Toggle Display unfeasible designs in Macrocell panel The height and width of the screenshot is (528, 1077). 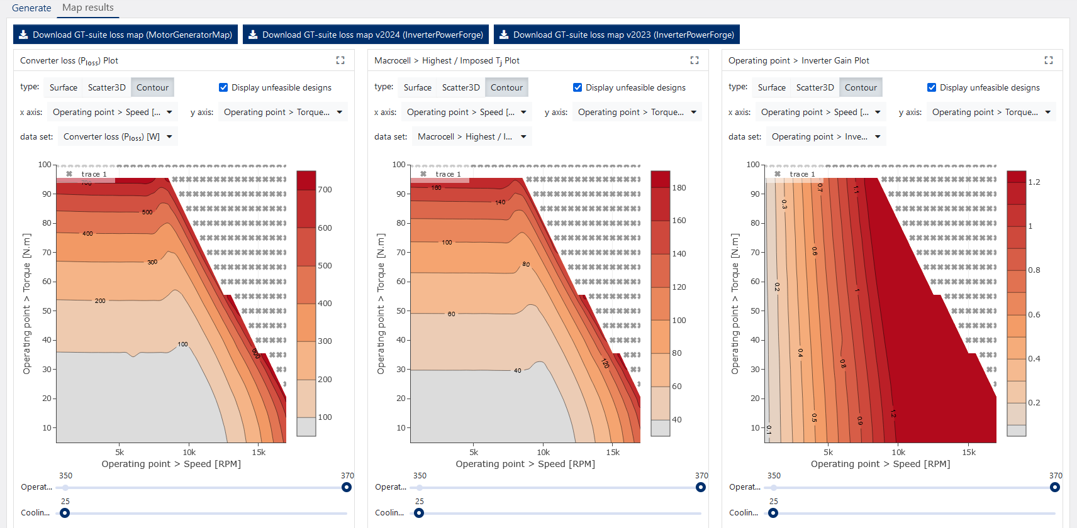coord(578,87)
